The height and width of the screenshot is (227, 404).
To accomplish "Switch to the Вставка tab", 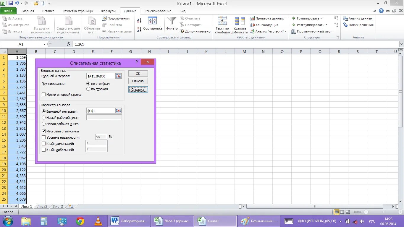I will point(48,11).
